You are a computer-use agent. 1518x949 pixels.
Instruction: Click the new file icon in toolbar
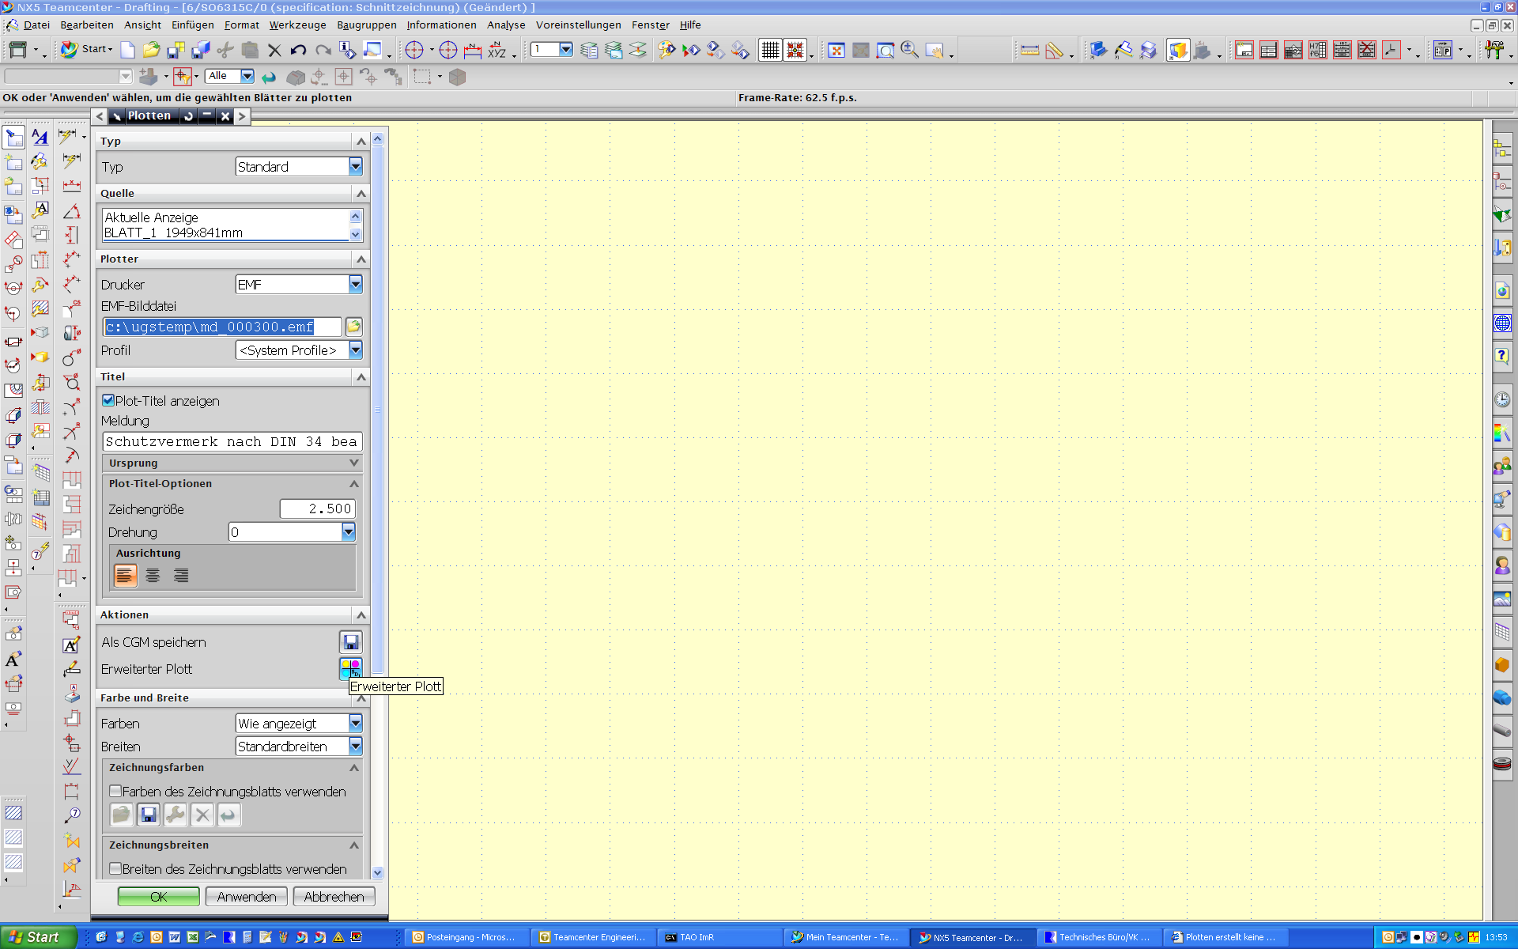pos(127,50)
